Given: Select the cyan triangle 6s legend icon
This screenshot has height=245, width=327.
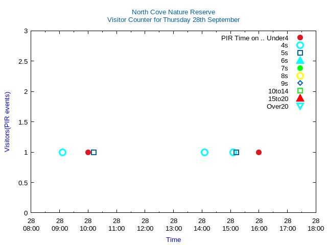Looking at the screenshot, I should pos(300,60).
